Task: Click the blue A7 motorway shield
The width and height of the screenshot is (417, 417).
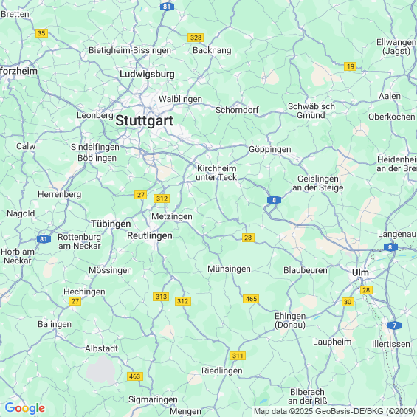Action: (394, 325)
